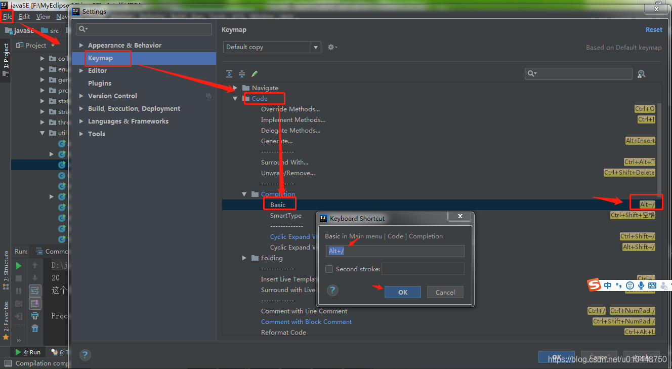Click the more chevrons in Run panel toolbar
The height and width of the screenshot is (369, 672).
[x=19, y=341]
